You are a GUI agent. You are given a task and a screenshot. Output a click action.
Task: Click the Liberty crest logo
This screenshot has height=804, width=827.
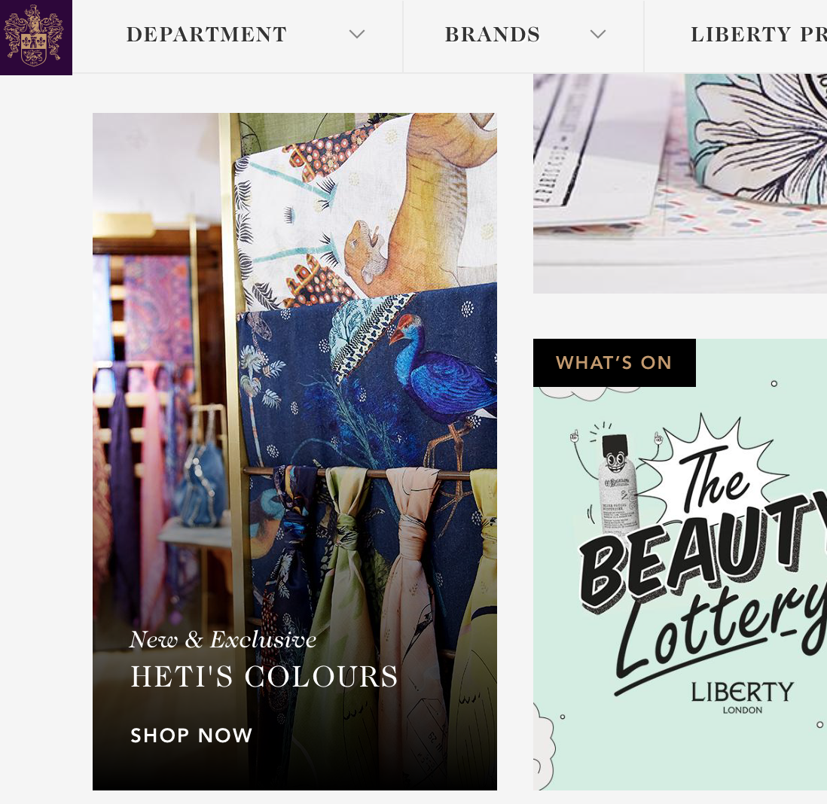point(36,37)
